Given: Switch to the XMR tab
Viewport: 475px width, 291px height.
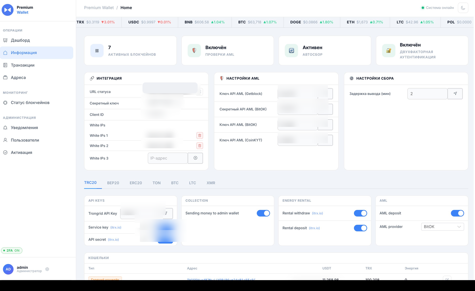Looking at the screenshot, I should coord(211,183).
